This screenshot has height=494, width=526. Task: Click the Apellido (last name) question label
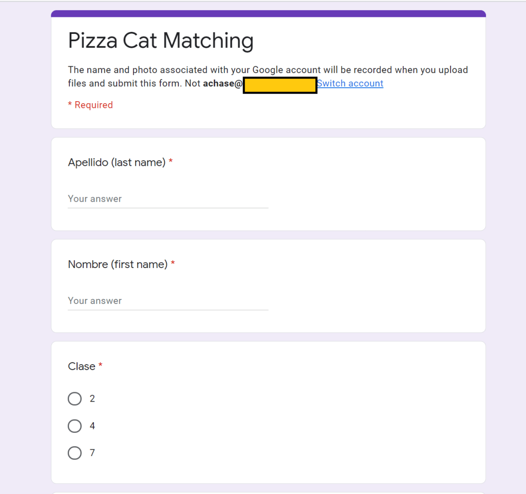pos(117,163)
